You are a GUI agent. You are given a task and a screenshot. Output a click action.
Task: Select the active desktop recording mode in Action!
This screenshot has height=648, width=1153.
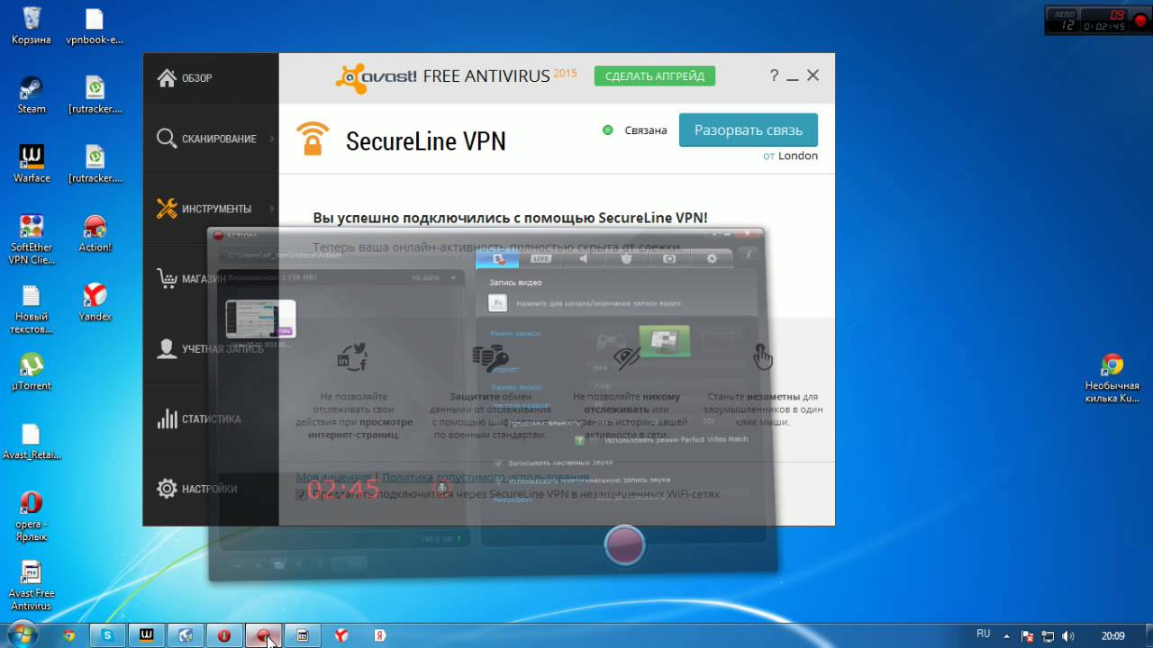point(665,342)
